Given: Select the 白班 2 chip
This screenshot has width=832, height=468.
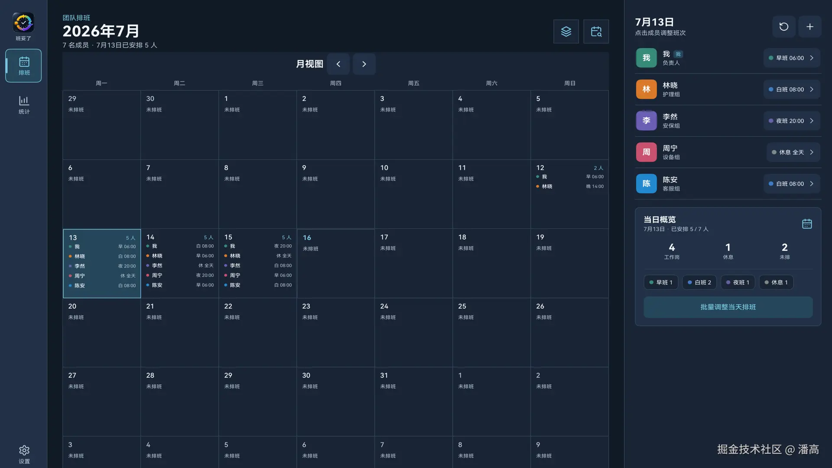Looking at the screenshot, I should [699, 282].
